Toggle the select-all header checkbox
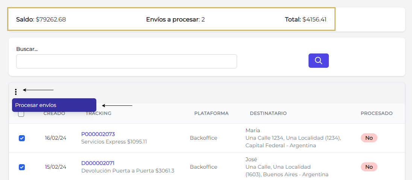 tap(21, 114)
